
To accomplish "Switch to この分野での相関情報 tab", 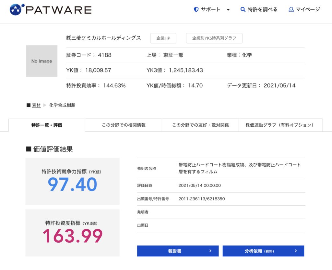I will point(124,125).
